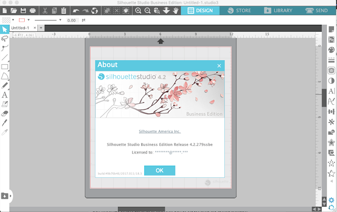Open a file using the folder icon
This screenshot has width=337, height=212.
[x=14, y=11]
